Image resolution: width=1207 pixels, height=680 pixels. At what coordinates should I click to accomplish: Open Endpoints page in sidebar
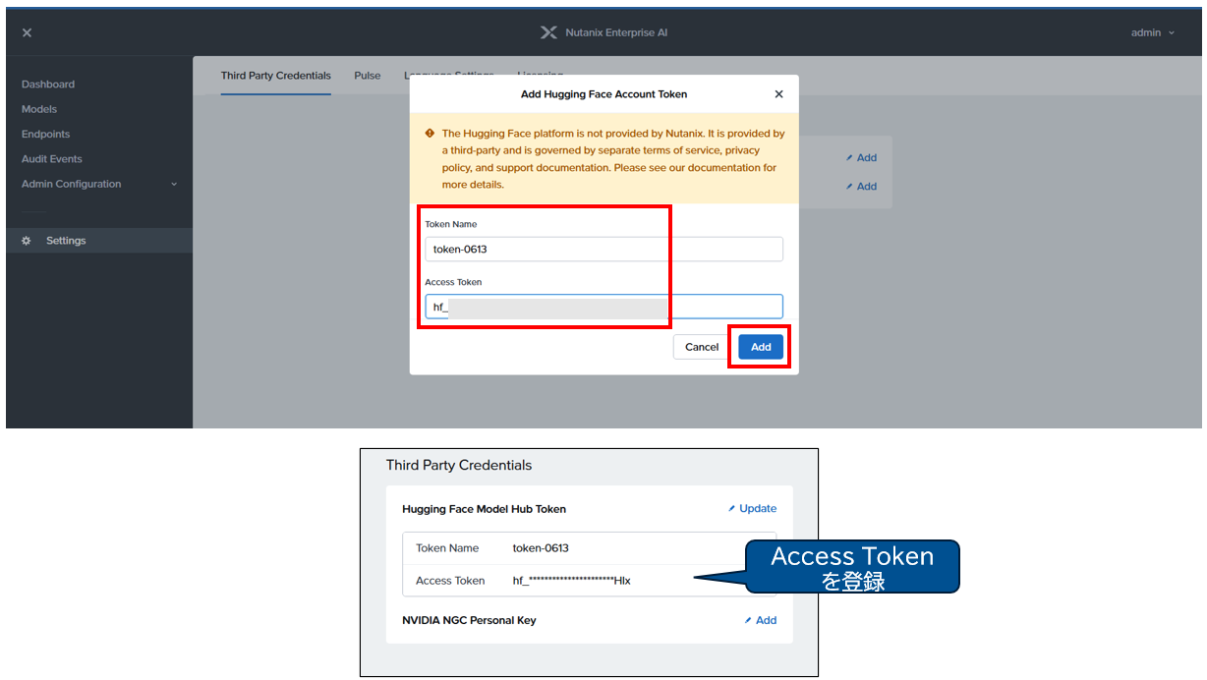click(x=45, y=134)
